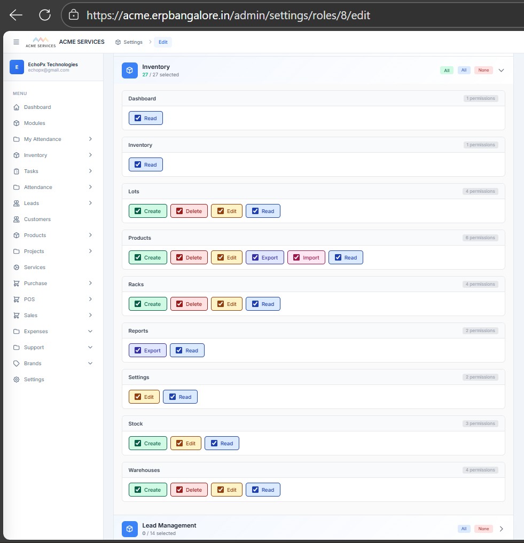This screenshot has width=524, height=543.
Task: Uncheck the Export permission under Reports
Action: pyautogui.click(x=138, y=351)
